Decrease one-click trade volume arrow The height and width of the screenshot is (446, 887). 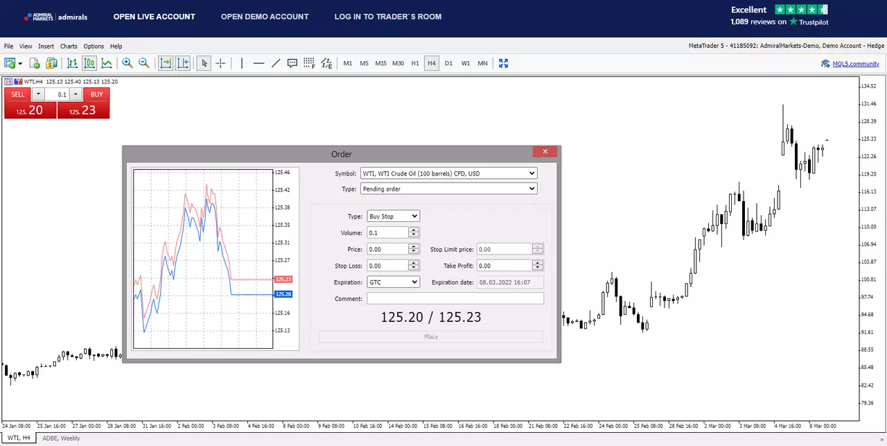tap(38, 94)
